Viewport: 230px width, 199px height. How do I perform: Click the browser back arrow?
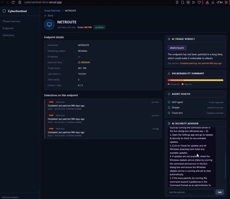(2, 2)
